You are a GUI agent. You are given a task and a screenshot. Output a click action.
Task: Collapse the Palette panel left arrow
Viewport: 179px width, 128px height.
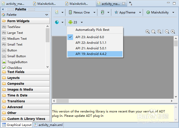[3, 9]
